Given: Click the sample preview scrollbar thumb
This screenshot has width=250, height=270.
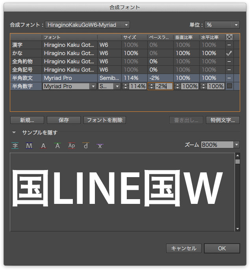Looking at the screenshot, I should point(237,161).
